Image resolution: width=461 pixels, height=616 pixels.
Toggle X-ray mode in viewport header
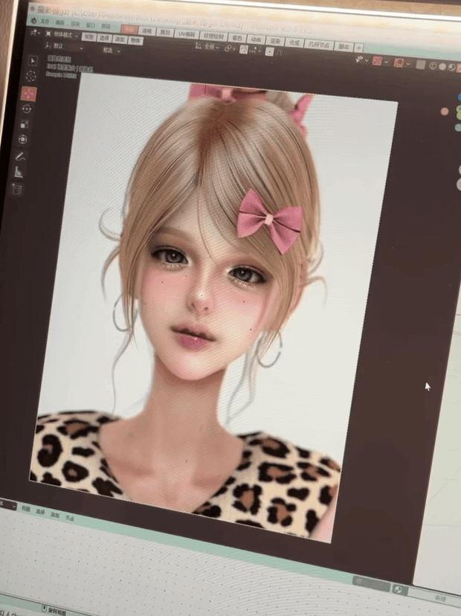point(421,65)
